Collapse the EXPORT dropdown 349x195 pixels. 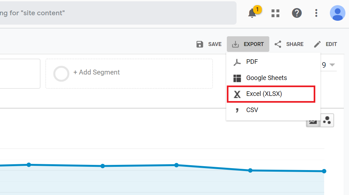tap(248, 44)
